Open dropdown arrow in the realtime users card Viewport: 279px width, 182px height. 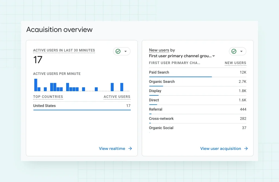point(126,51)
